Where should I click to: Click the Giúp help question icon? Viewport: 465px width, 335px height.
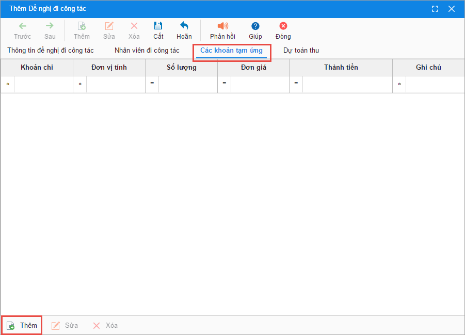(255, 26)
